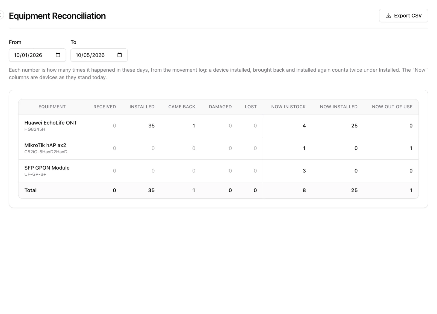The width and height of the screenshot is (437, 314).
Task: Click Huawei Installed value 35
Action: click(151, 126)
